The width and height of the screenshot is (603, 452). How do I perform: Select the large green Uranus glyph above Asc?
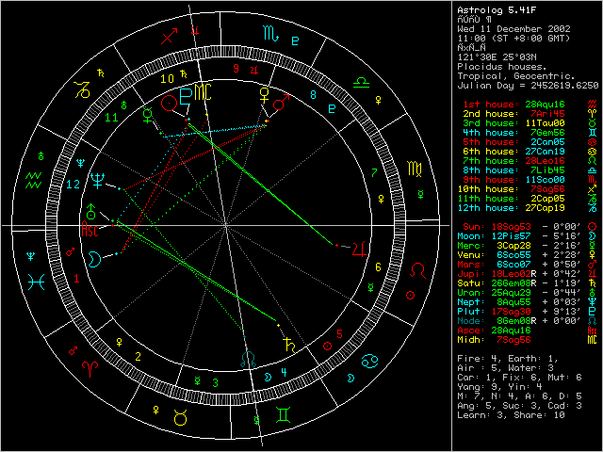tap(91, 212)
